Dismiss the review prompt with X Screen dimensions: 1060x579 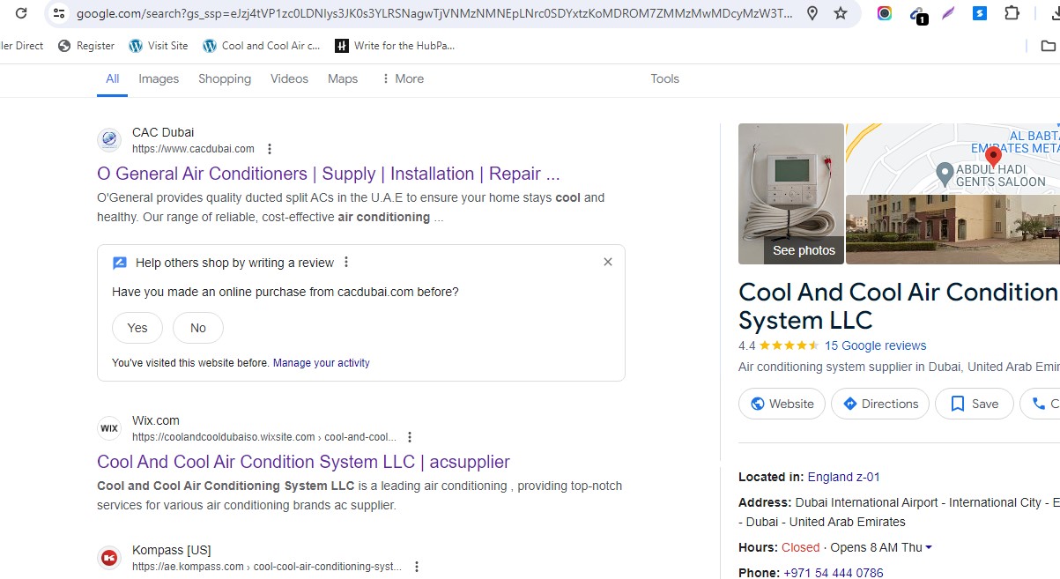coord(608,262)
